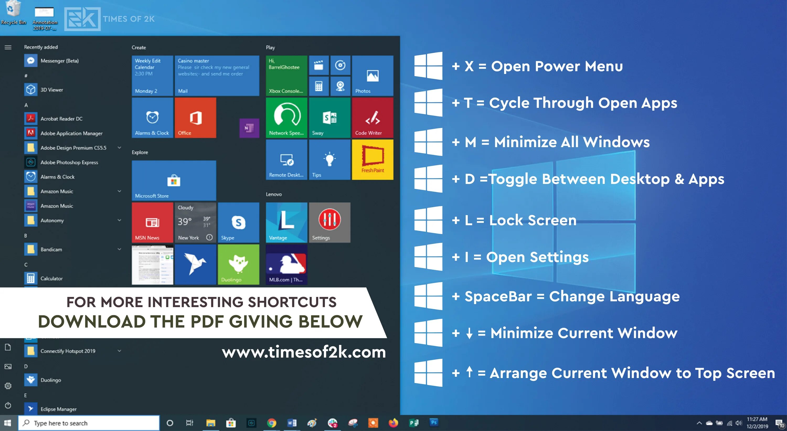This screenshot has height=431, width=787.
Task: Open Firefox from the taskbar
Action: (x=393, y=423)
